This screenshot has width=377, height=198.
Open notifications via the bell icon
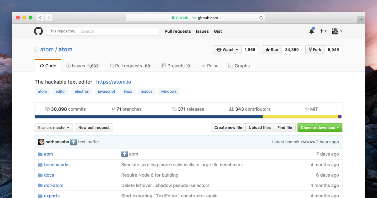pos(311,31)
